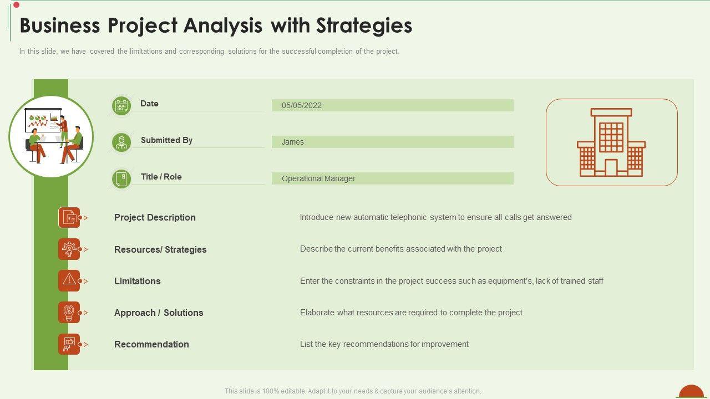Click the badge icon beside Title / Role
Viewport: 710px width, 399px height.
[x=121, y=178]
